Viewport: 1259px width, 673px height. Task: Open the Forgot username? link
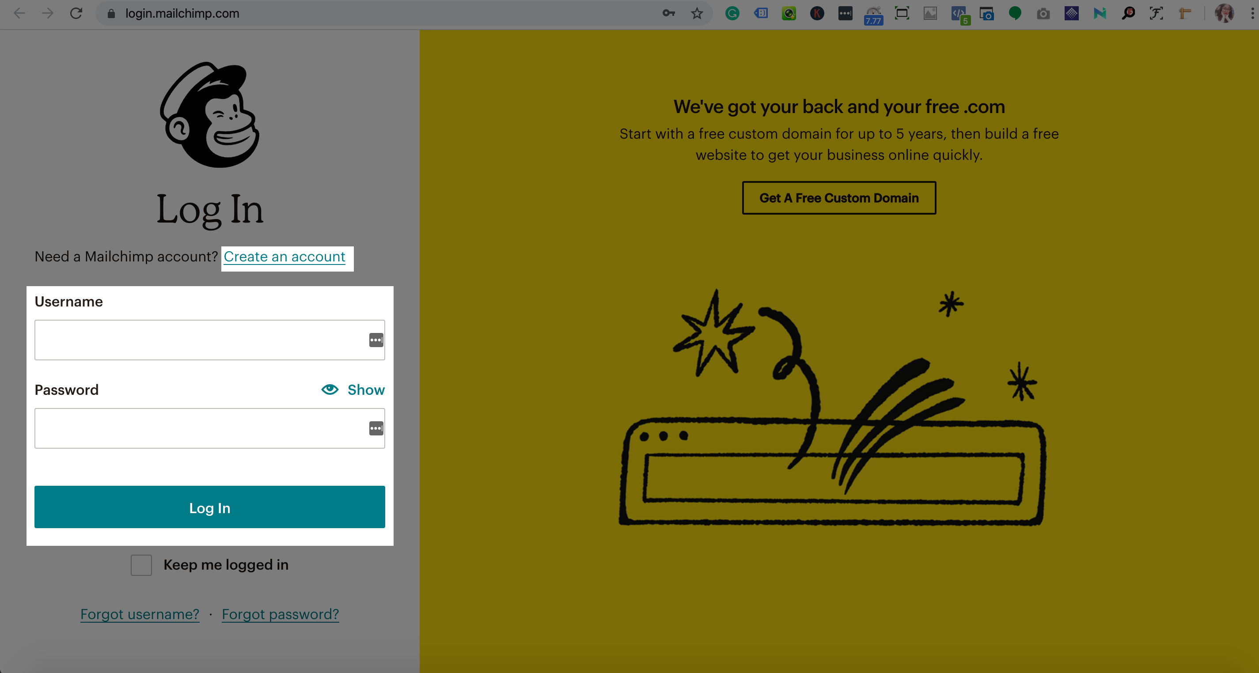[x=140, y=614]
